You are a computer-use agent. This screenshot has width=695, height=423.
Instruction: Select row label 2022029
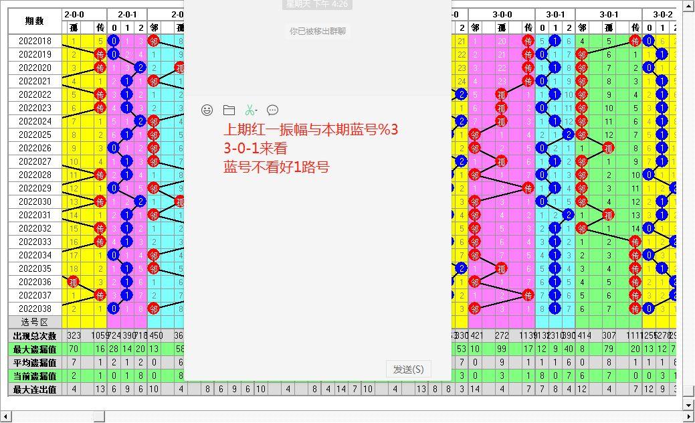(x=35, y=188)
